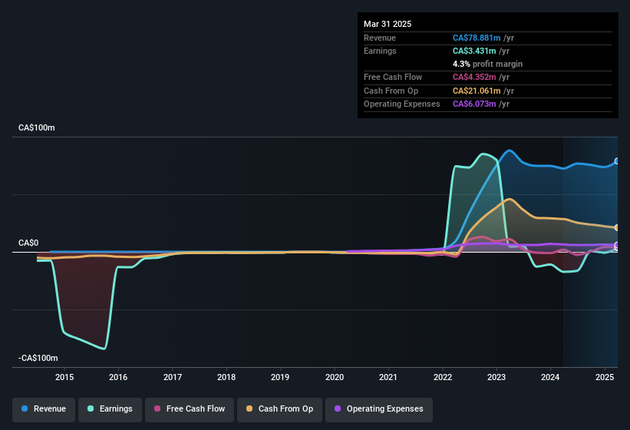Click the Revenue label in the tooltip

click(380, 38)
